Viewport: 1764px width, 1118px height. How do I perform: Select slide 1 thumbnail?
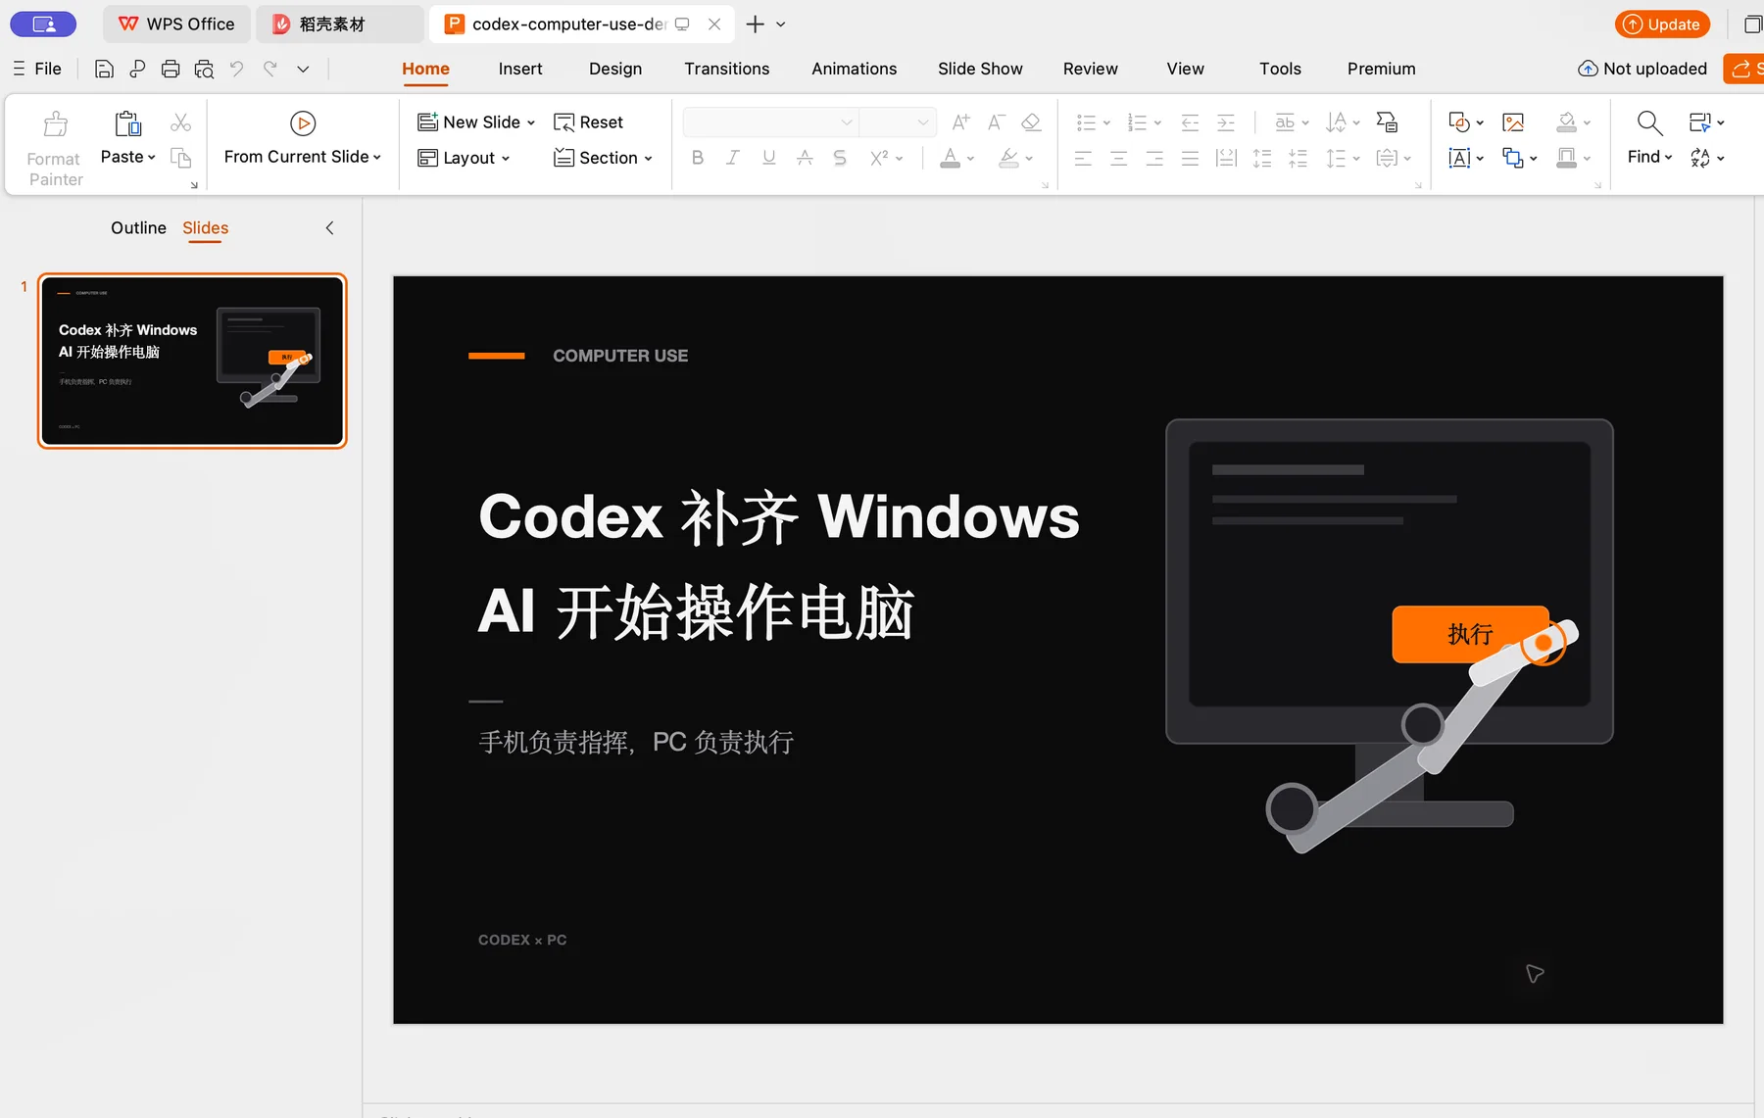click(192, 361)
